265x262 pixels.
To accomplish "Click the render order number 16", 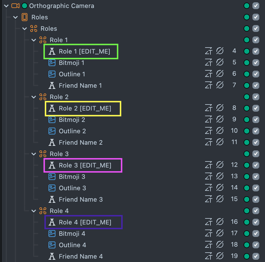I will pyautogui.click(x=234, y=222).
